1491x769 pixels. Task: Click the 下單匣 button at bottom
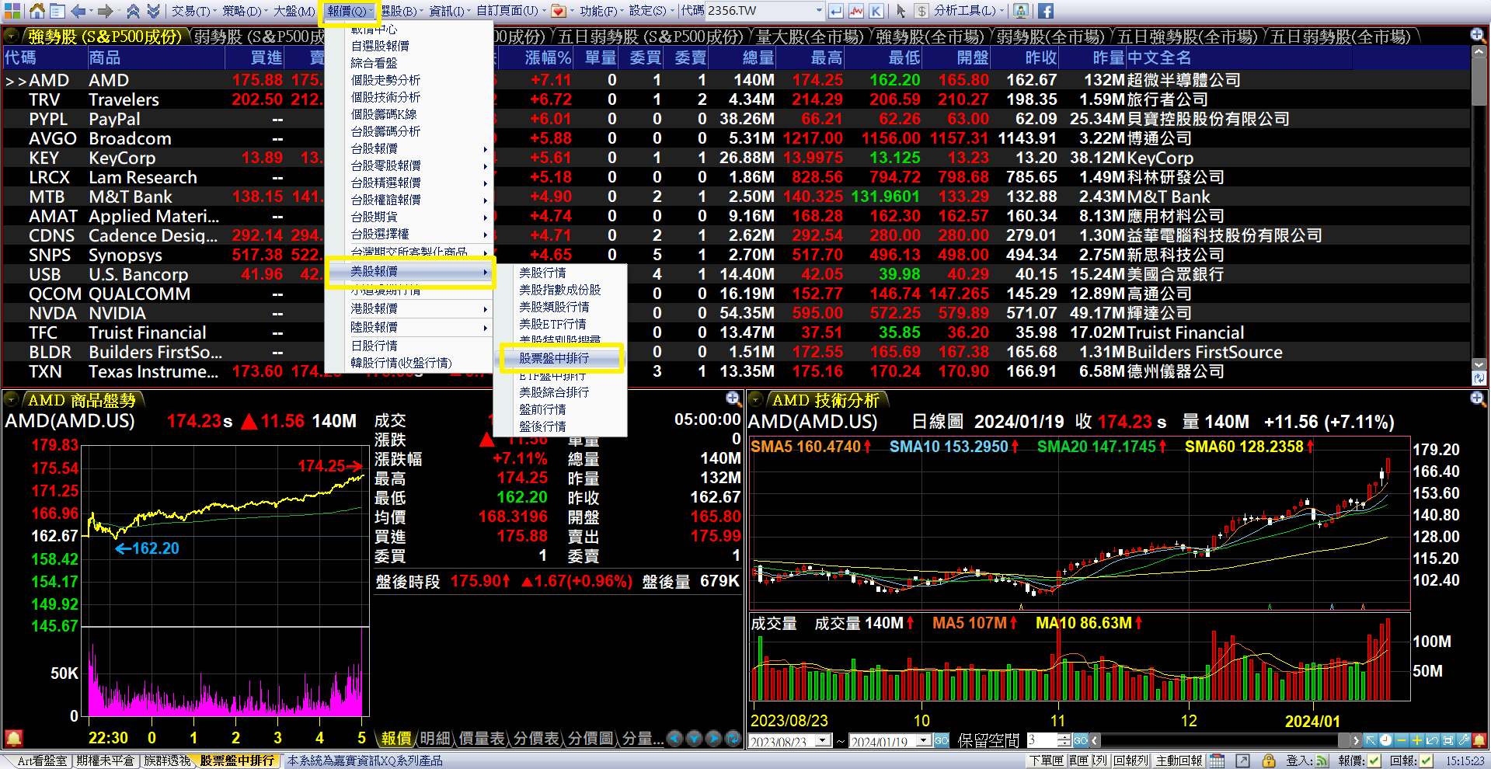[1047, 761]
